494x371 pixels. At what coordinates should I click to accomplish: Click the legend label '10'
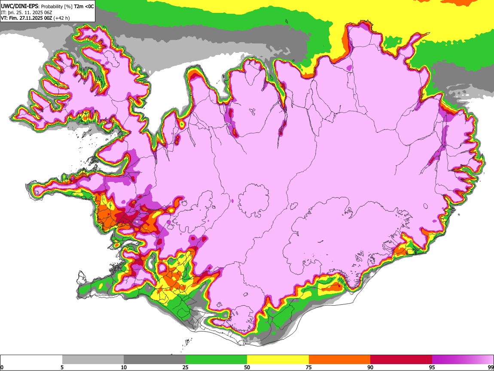pos(124,367)
